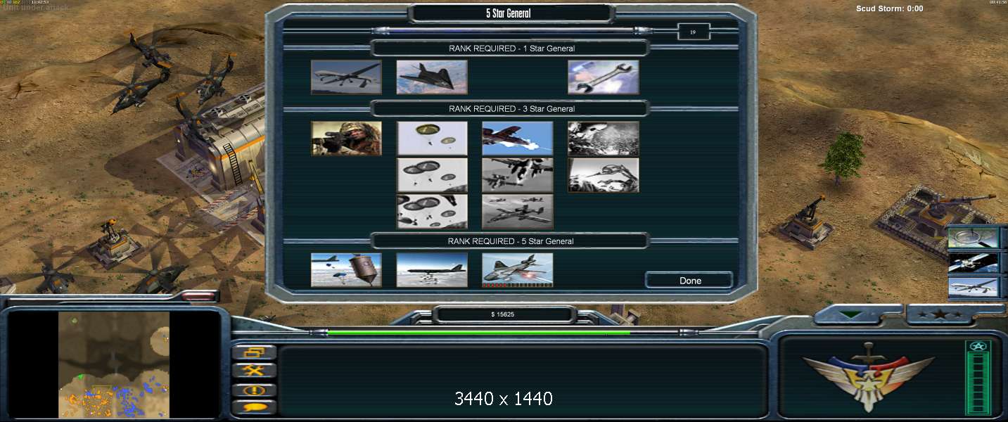1008x422 pixels.
Task: Pick the colored two-parachute Paradrop power
Action: pos(432,139)
